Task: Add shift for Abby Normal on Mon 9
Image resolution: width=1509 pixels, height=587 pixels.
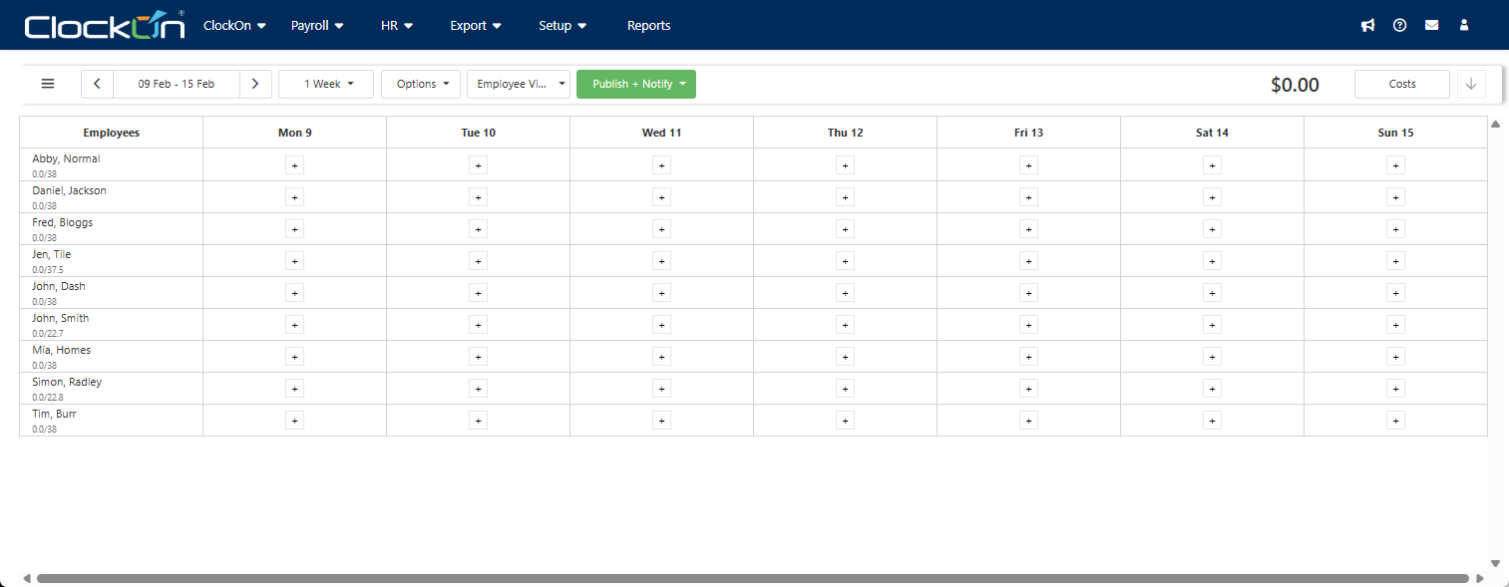Action: click(294, 165)
